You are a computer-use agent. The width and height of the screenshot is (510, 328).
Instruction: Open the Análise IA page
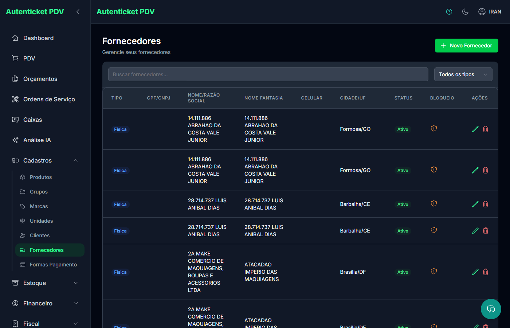(x=37, y=140)
